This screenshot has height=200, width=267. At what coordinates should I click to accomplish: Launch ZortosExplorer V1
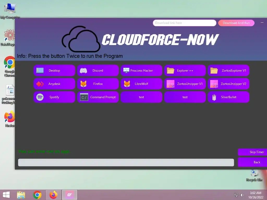tap(228, 70)
